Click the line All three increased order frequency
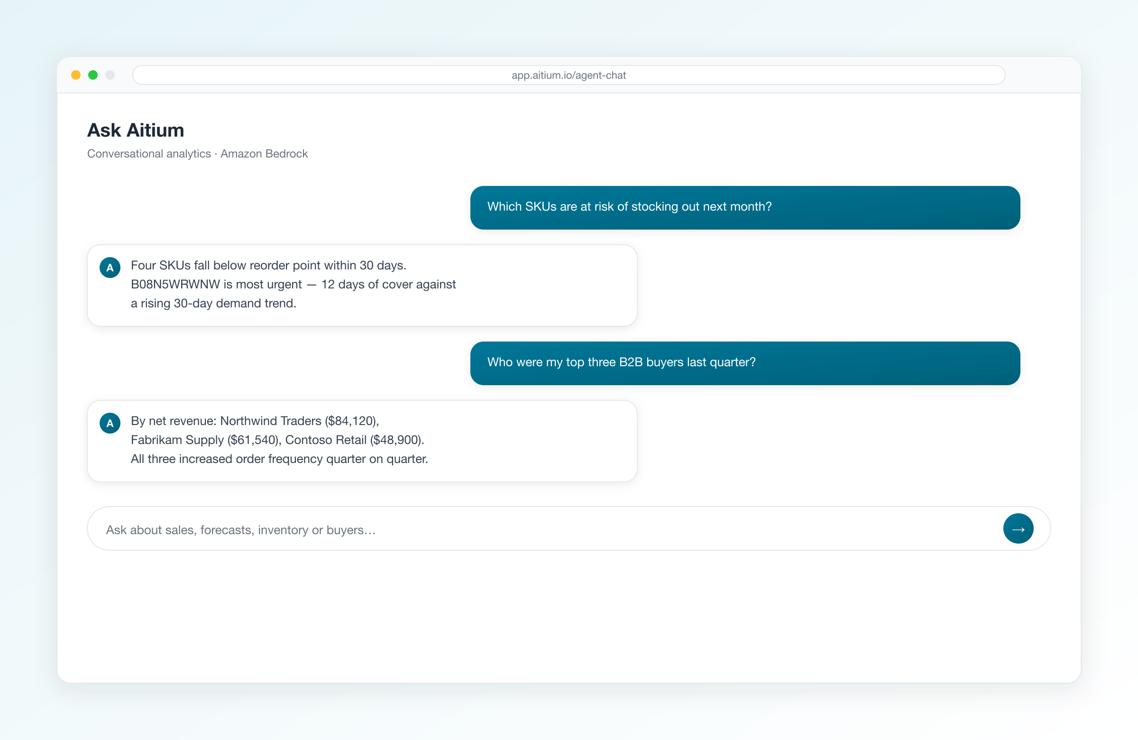Image resolution: width=1138 pixels, height=740 pixels. coord(279,459)
